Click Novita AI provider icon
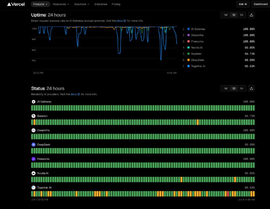This screenshot has width=270, height=209. tap(33, 173)
